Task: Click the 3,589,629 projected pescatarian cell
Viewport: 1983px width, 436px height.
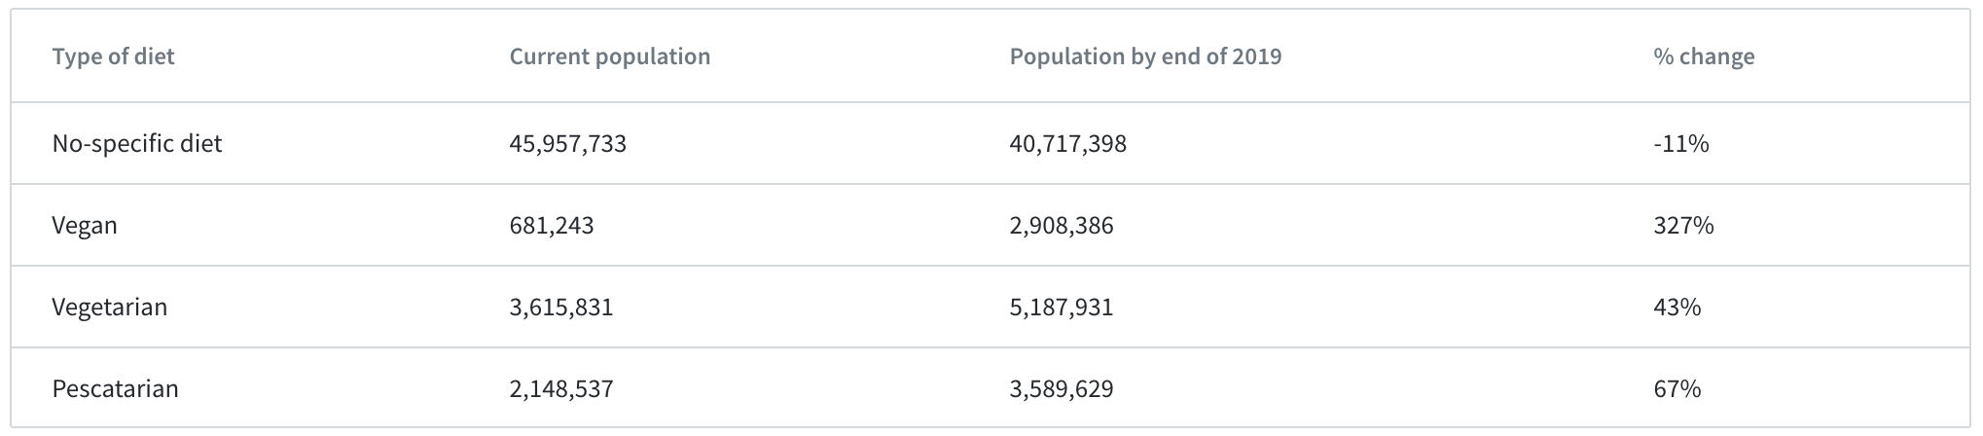Action: point(1061,389)
